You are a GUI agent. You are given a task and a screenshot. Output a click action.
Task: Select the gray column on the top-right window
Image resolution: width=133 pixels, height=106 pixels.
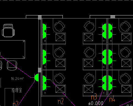(113, 17)
